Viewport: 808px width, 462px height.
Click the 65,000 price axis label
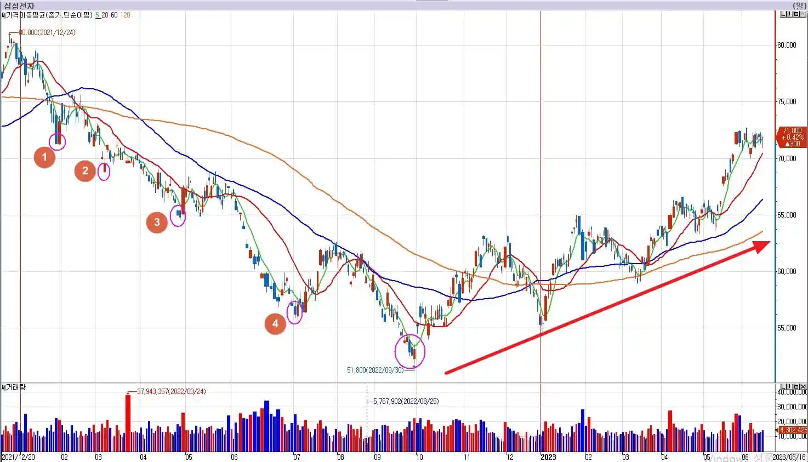point(787,215)
